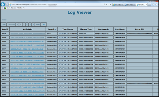Go to the First page of logs

4,25
